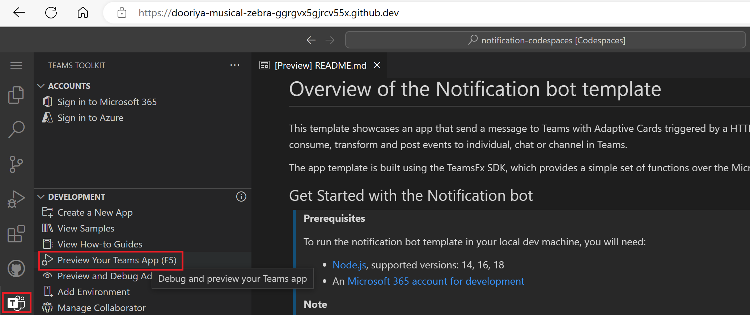Image resolution: width=750 pixels, height=315 pixels.
Task: Click Get Started with the Notification bot heading
Action: [x=411, y=195]
